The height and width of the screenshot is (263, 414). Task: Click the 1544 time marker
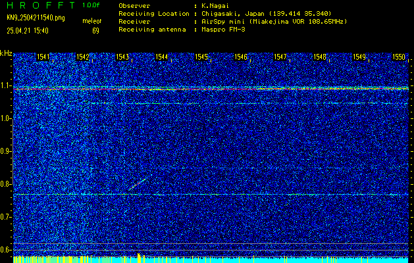[162, 57]
